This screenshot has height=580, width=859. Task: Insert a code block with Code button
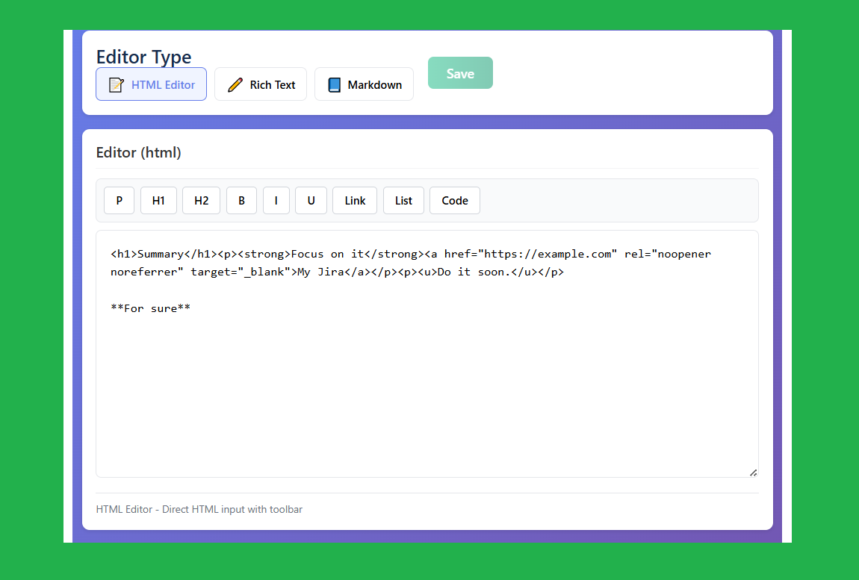pyautogui.click(x=454, y=200)
